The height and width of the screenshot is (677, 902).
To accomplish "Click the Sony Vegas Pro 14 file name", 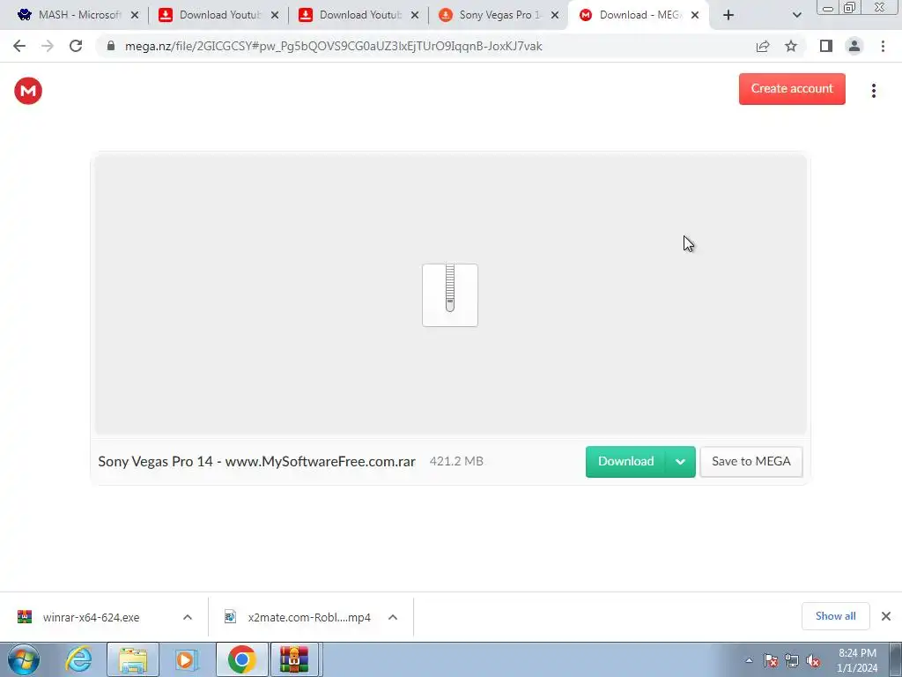I will click(x=256, y=461).
